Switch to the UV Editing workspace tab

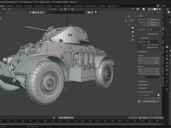coord(28,6)
